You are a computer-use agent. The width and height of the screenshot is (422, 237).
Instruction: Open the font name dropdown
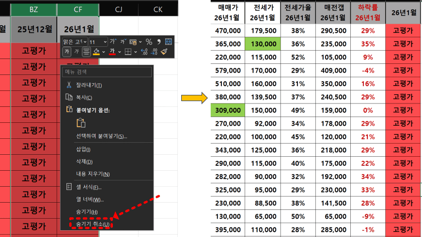pyautogui.click(x=85, y=42)
